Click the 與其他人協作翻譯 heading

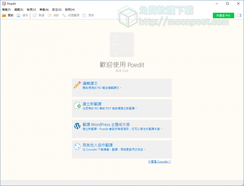(x=98, y=145)
